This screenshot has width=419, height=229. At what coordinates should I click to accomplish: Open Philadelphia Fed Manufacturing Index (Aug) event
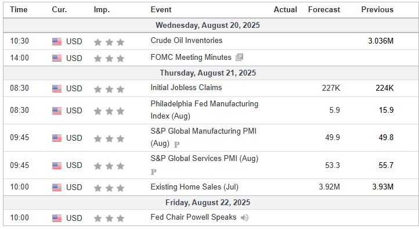(204, 110)
